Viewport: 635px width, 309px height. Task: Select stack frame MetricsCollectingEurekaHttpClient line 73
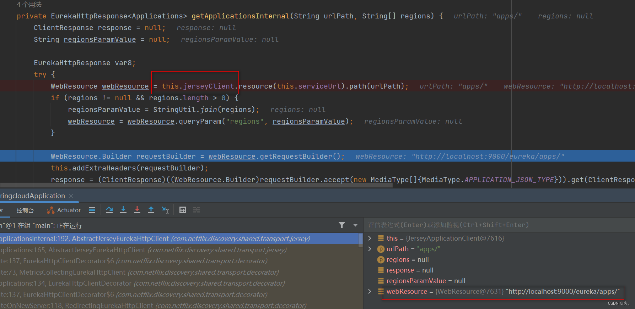[179, 272]
